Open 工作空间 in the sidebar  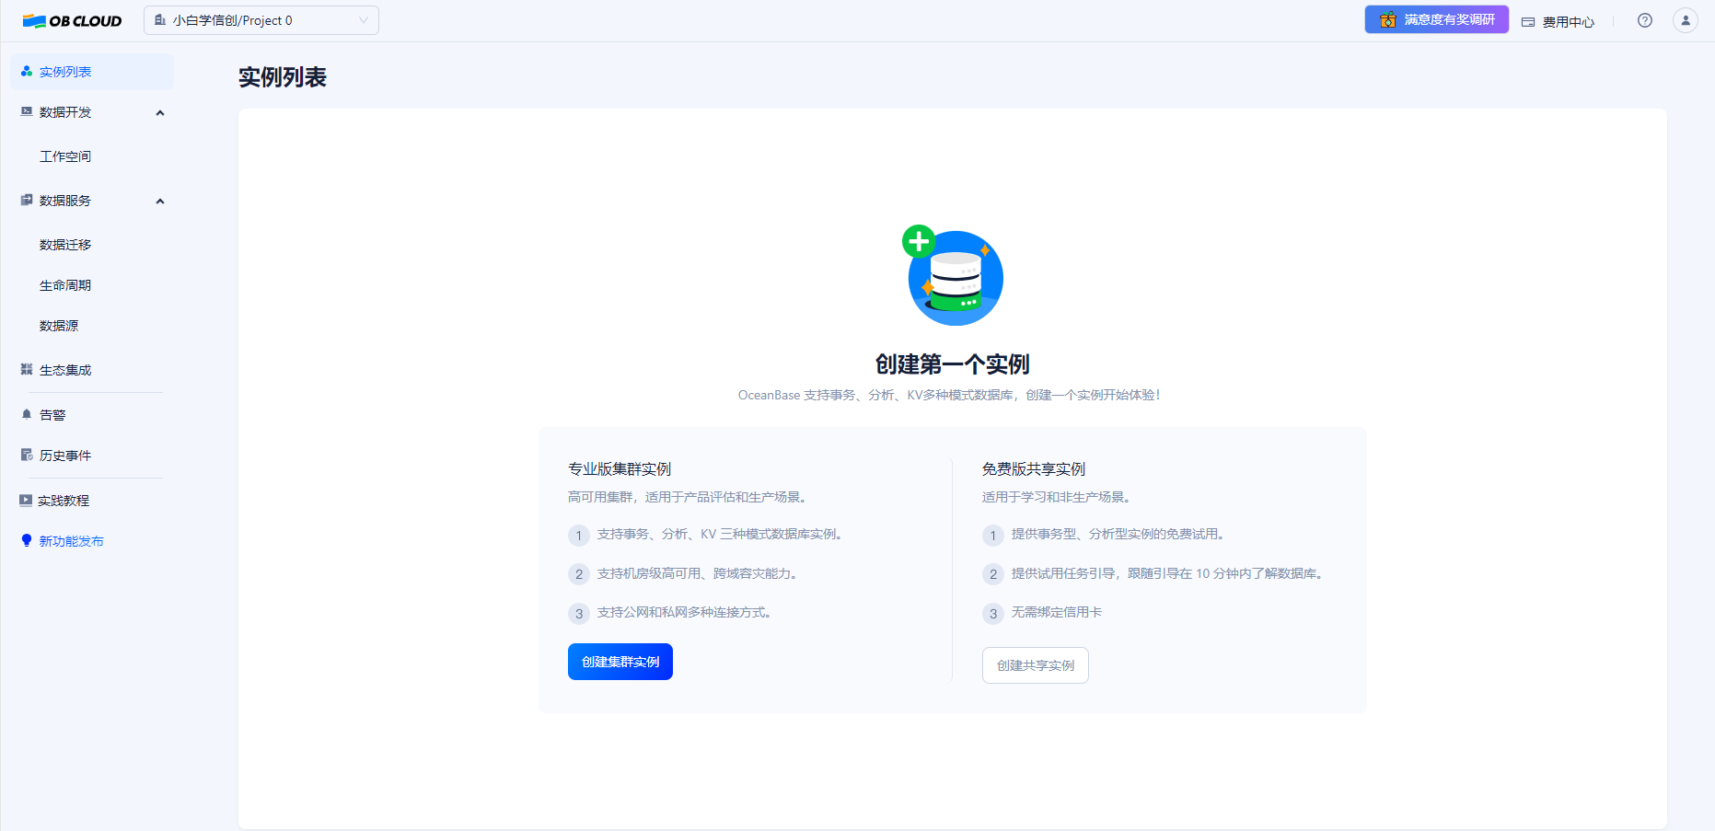pos(65,156)
